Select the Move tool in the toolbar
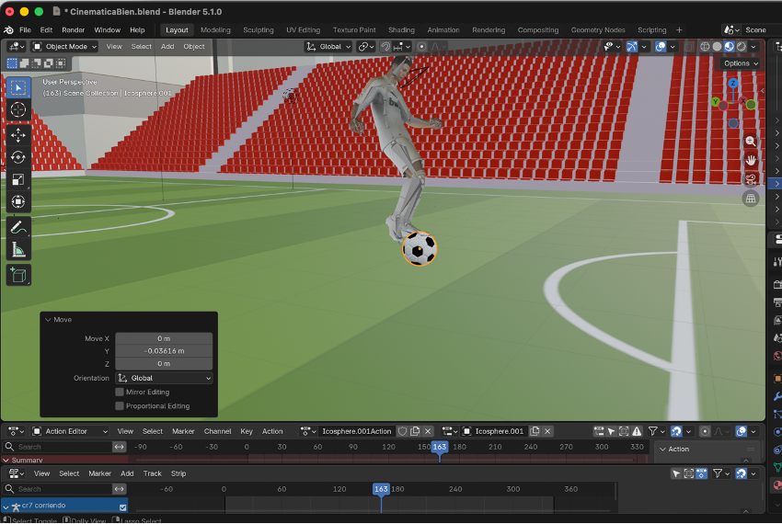 pos(18,135)
